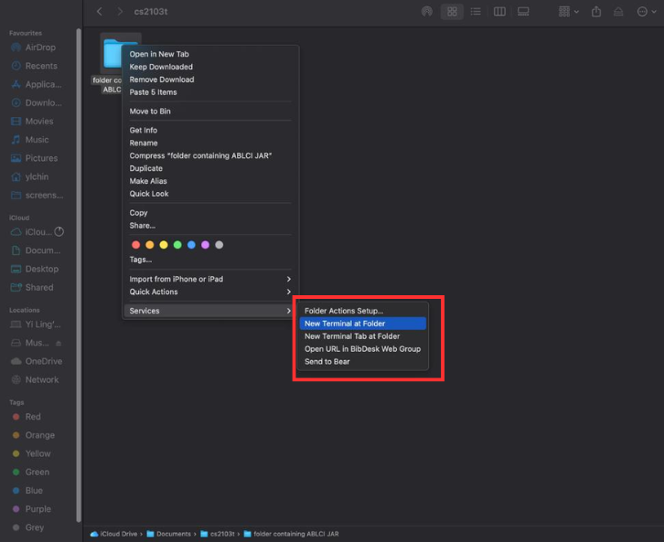Apply the yellow tag color dot
The width and height of the screenshot is (664, 542).
(164, 245)
